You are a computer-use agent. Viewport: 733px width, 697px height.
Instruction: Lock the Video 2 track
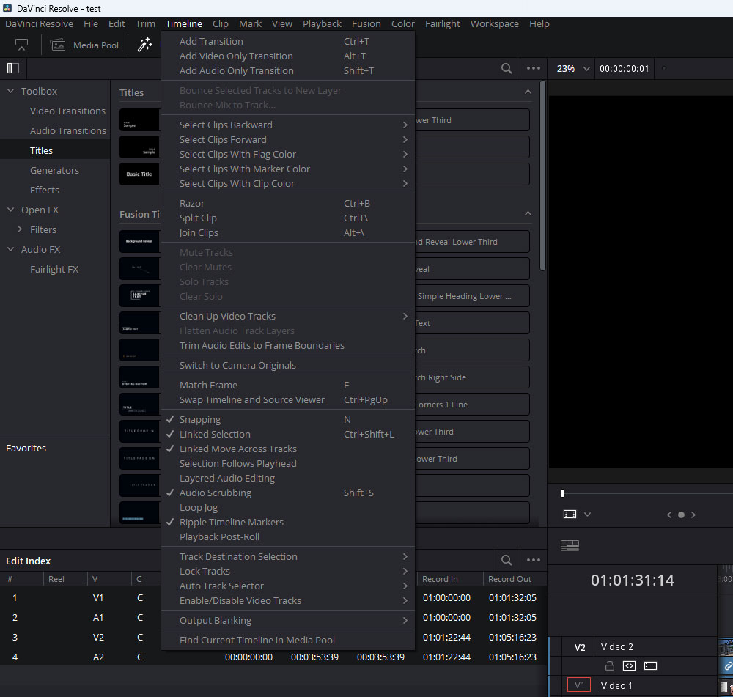[x=610, y=665]
